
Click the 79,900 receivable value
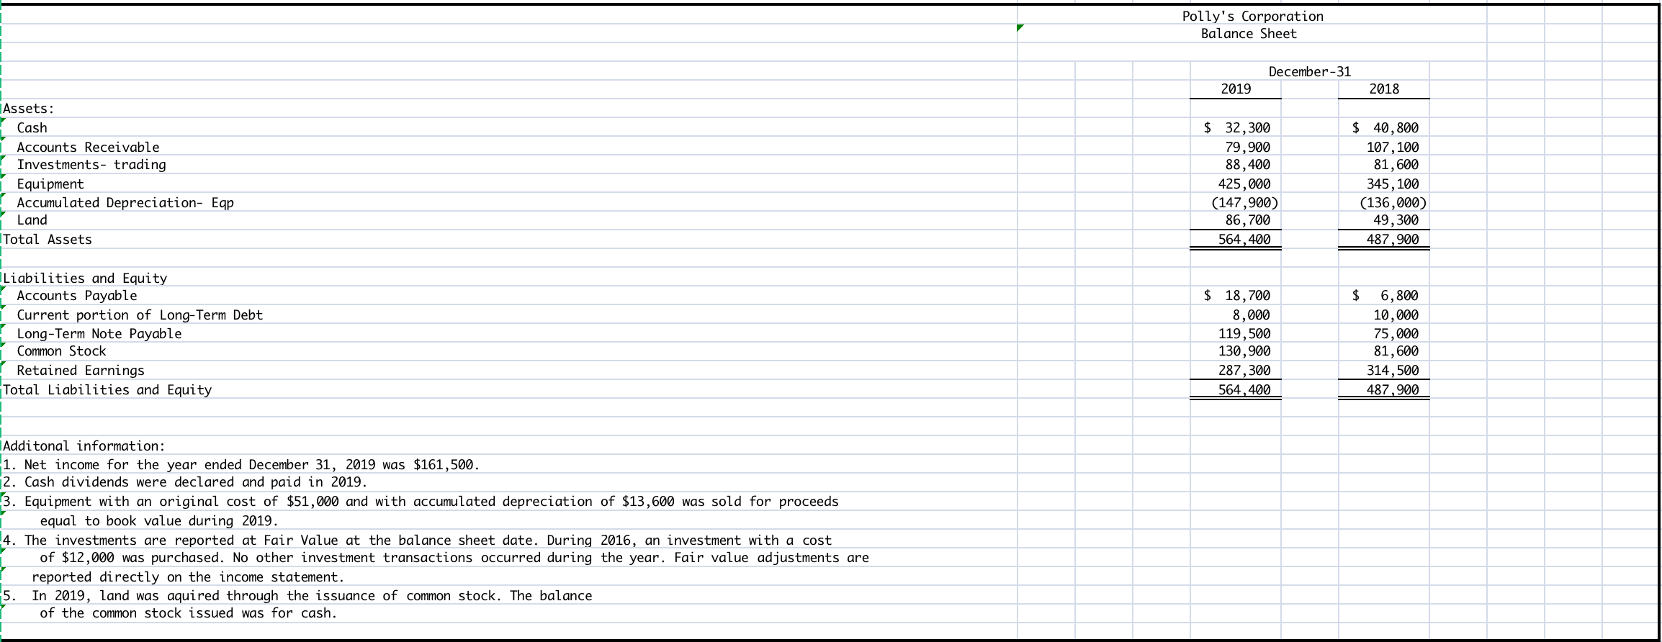tap(1248, 147)
